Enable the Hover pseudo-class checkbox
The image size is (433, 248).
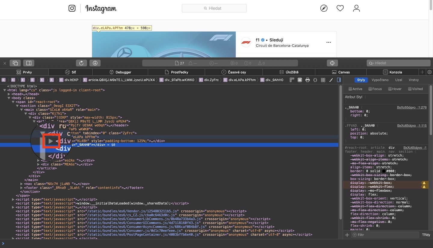tap(390, 89)
